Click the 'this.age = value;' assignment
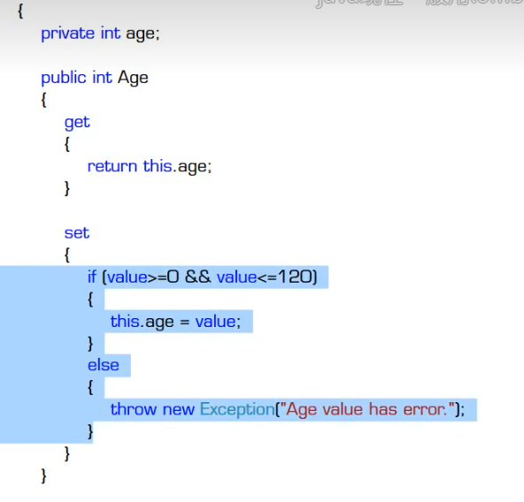Viewport: 524px width, 502px height. click(175, 322)
